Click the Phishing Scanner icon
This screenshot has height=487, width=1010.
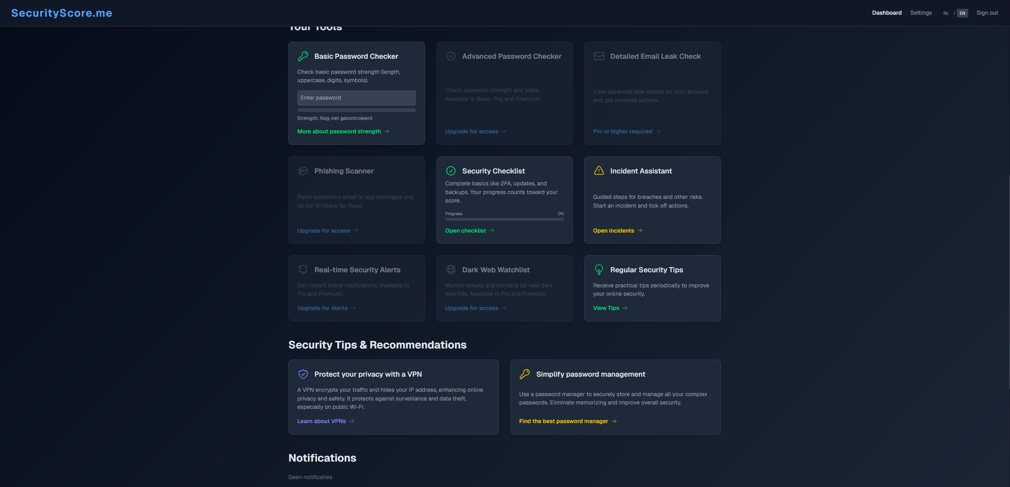[x=303, y=171]
